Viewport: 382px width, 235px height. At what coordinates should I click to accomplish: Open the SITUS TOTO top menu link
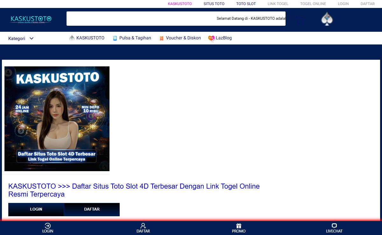[214, 4]
